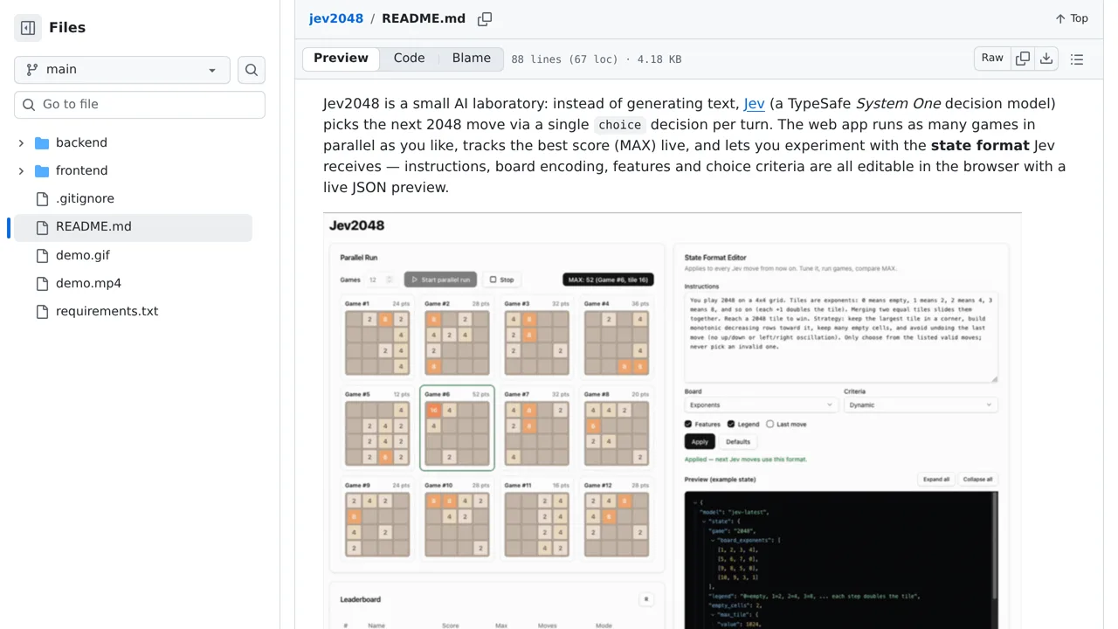This screenshot has height=629, width=1118.
Task: Download the raw file
Action: click(1046, 59)
